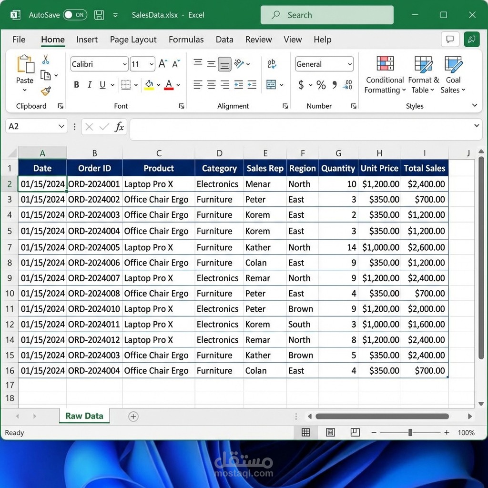Click the Borders icon
The height and width of the screenshot is (488, 488).
[126, 85]
